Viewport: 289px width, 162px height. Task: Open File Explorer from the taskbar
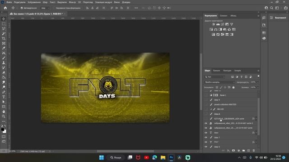[x=163, y=157]
